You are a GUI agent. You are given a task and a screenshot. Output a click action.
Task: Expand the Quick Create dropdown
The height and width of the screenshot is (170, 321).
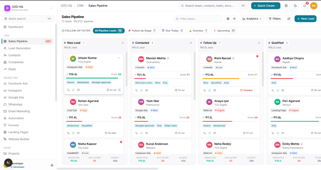[266, 6]
